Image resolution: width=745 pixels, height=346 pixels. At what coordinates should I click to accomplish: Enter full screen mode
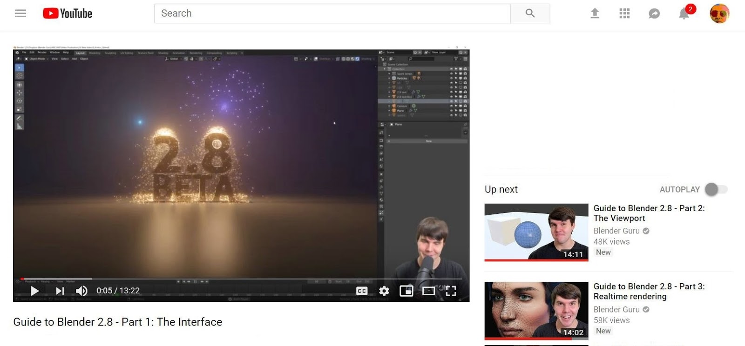pyautogui.click(x=451, y=291)
